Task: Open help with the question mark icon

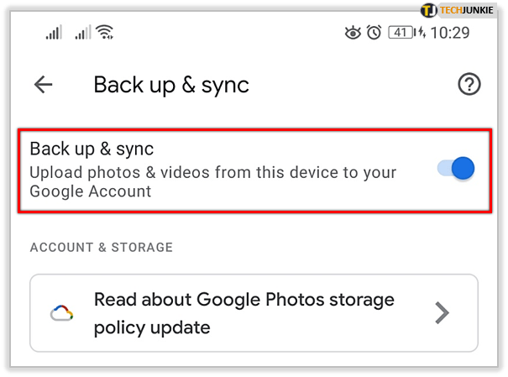Action: (x=468, y=85)
